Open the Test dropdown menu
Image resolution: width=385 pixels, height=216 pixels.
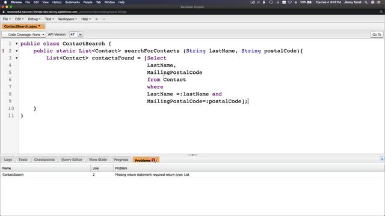49,19
